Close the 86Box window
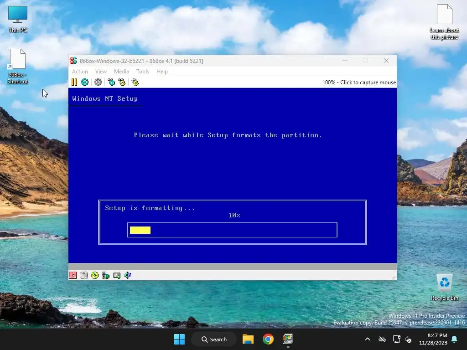This screenshot has width=467, height=350. tap(386, 61)
